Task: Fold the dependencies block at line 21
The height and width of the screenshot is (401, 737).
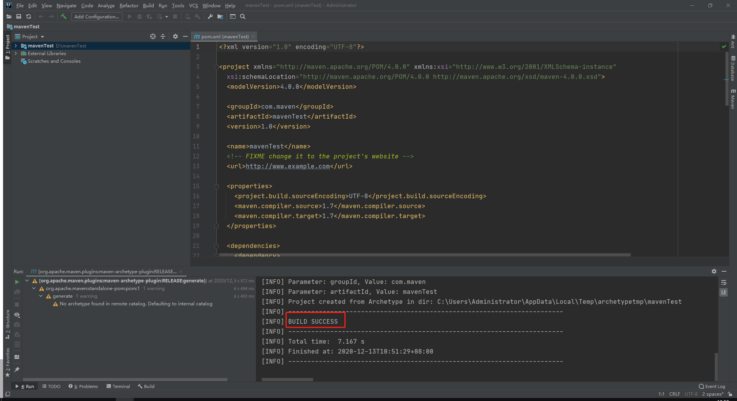Action: click(x=216, y=246)
